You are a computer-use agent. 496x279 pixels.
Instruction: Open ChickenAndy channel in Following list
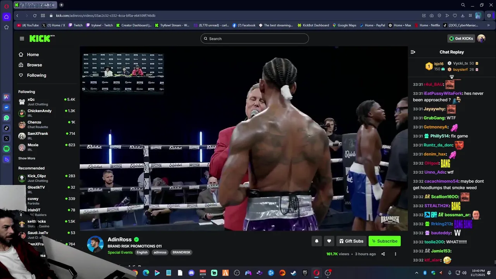(46, 113)
